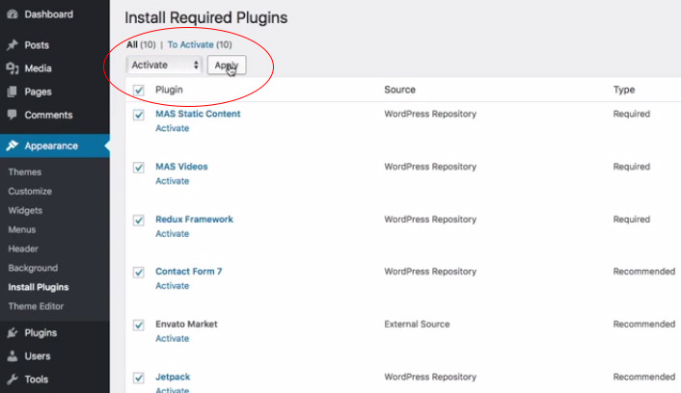Open Theme Editor in the sidebar
Image resolution: width=681 pixels, height=393 pixels.
point(36,306)
